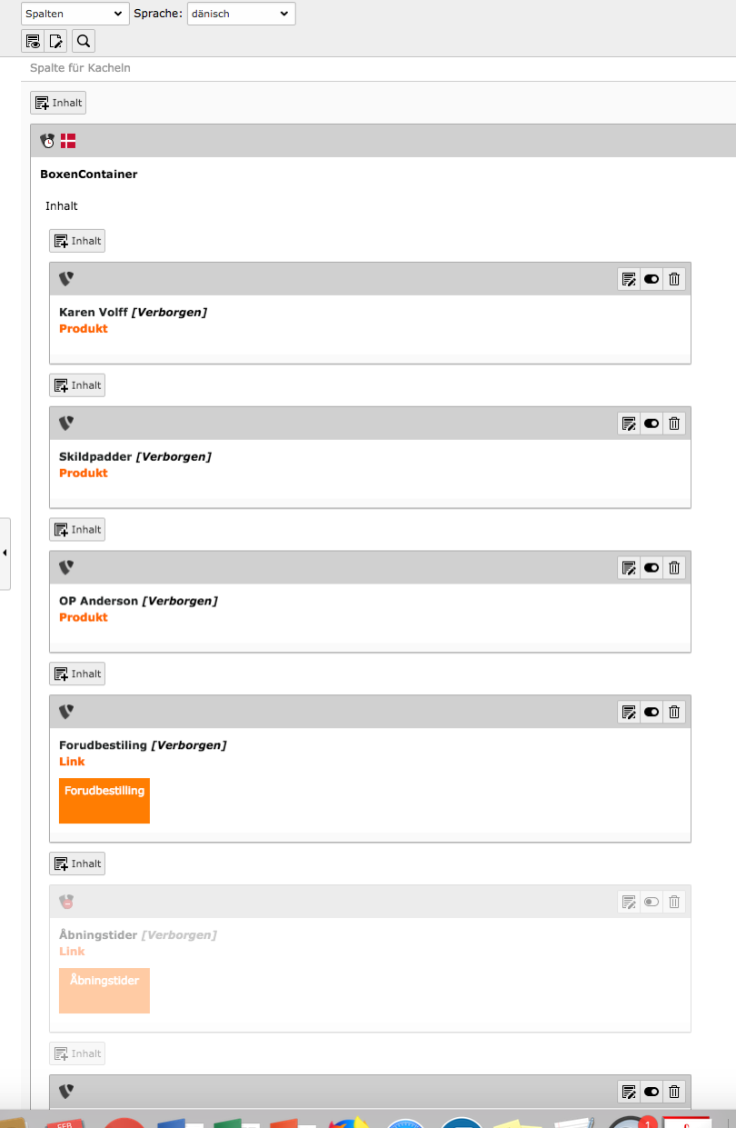Click the Danish flag icon on BoxenContainer
Viewport: 736px width, 1128px height.
(68, 141)
